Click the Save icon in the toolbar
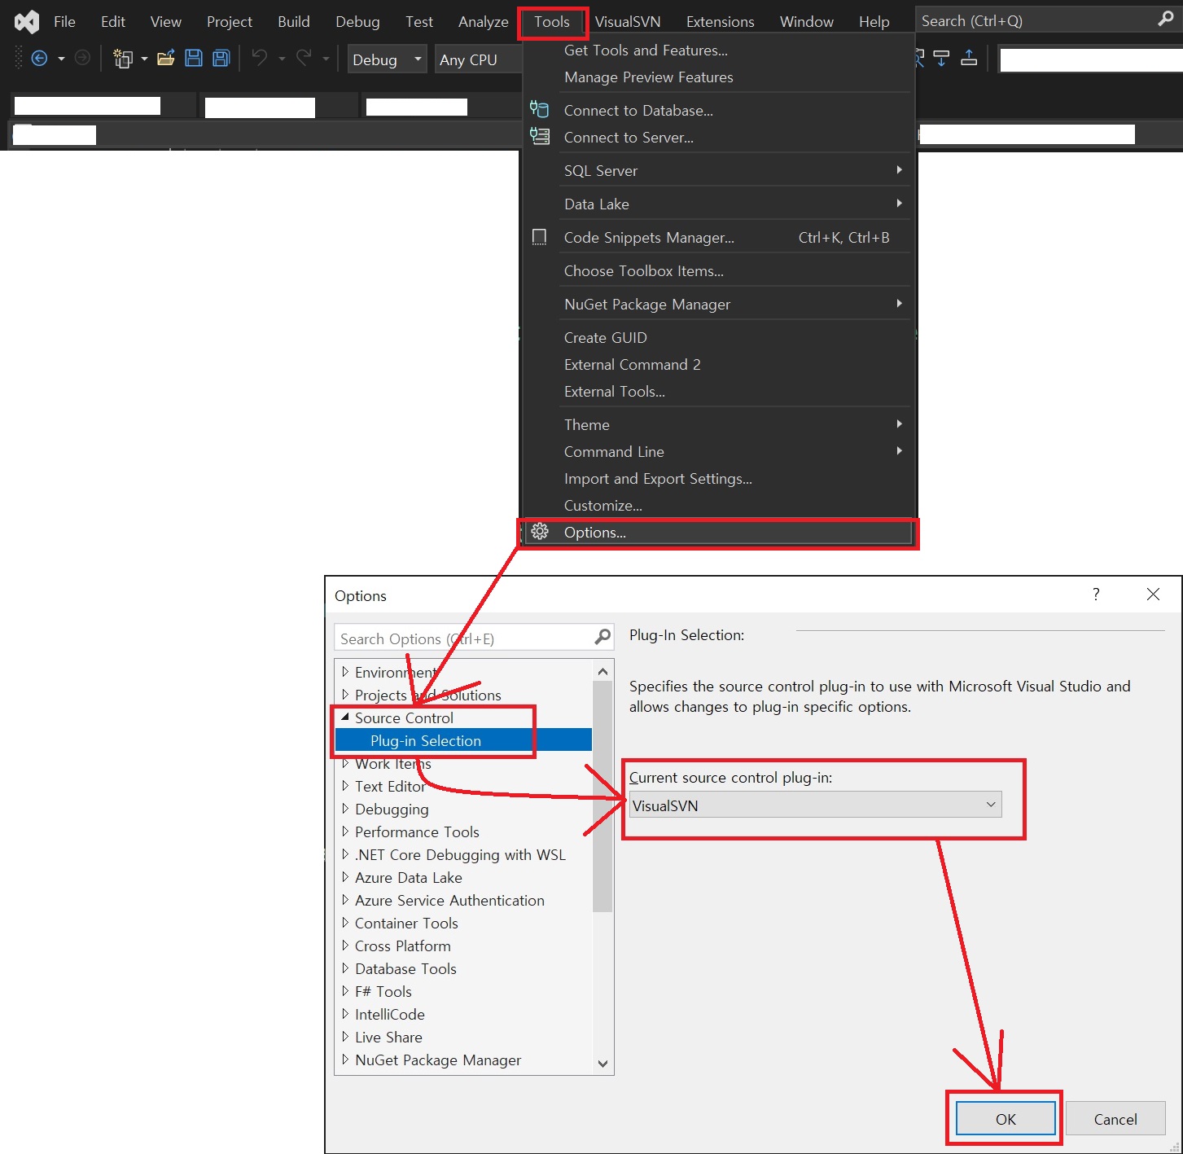 coord(194,58)
